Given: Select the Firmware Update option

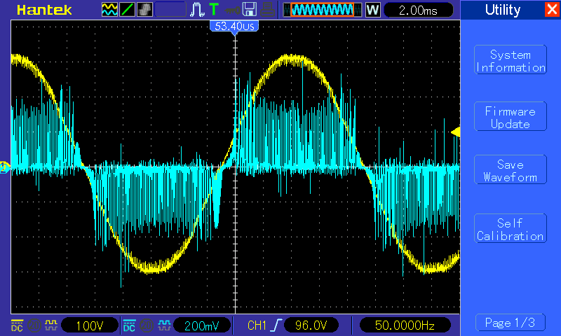Looking at the screenshot, I should pos(510,118).
